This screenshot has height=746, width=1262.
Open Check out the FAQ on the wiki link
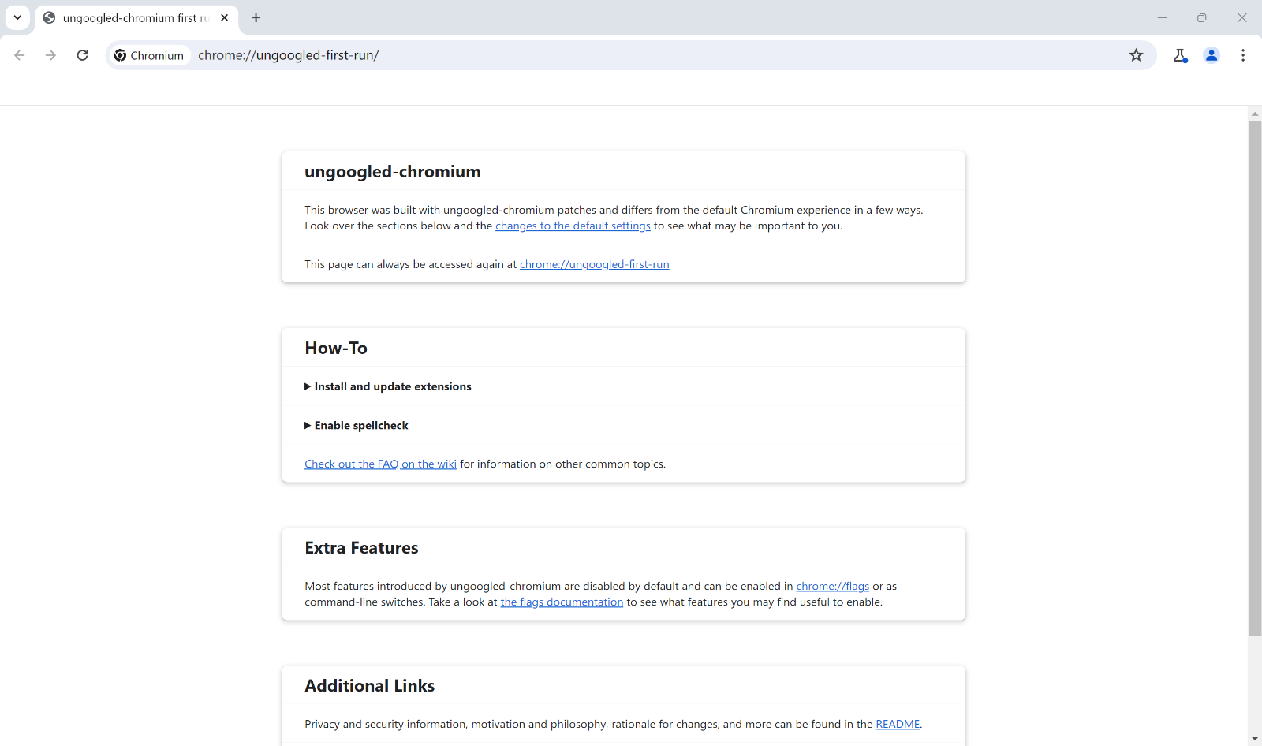coord(380,464)
